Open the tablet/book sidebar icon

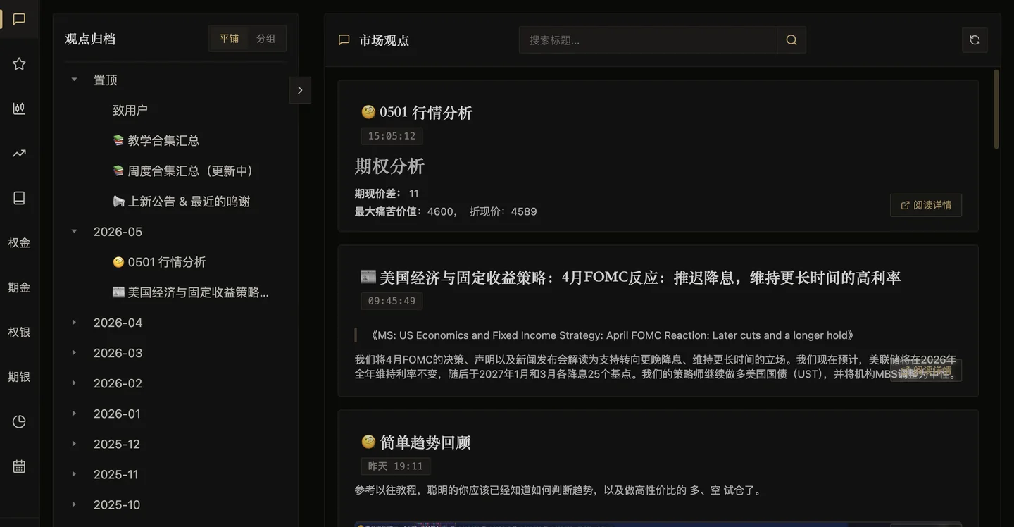[x=19, y=198]
